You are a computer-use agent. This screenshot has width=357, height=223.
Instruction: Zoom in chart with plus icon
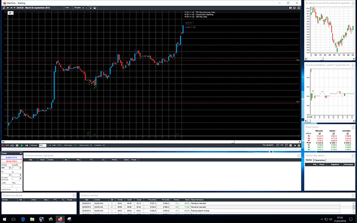(x=83, y=8)
